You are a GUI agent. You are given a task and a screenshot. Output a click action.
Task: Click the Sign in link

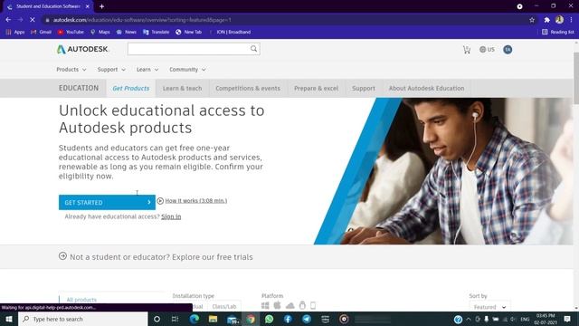pos(171,216)
